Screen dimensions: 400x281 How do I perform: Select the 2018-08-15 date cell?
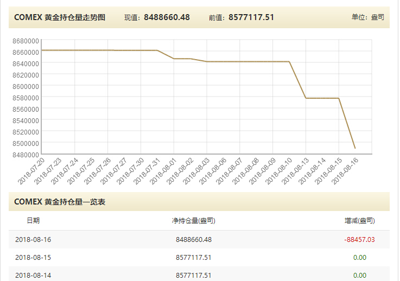tap(33, 258)
